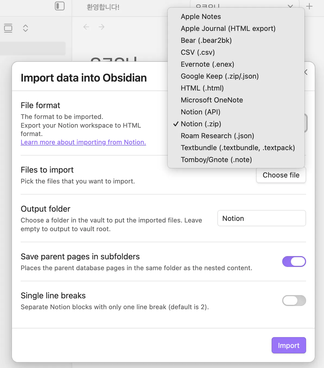This screenshot has width=324, height=368.
Task: Click the Output folder text field
Action: [262, 218]
